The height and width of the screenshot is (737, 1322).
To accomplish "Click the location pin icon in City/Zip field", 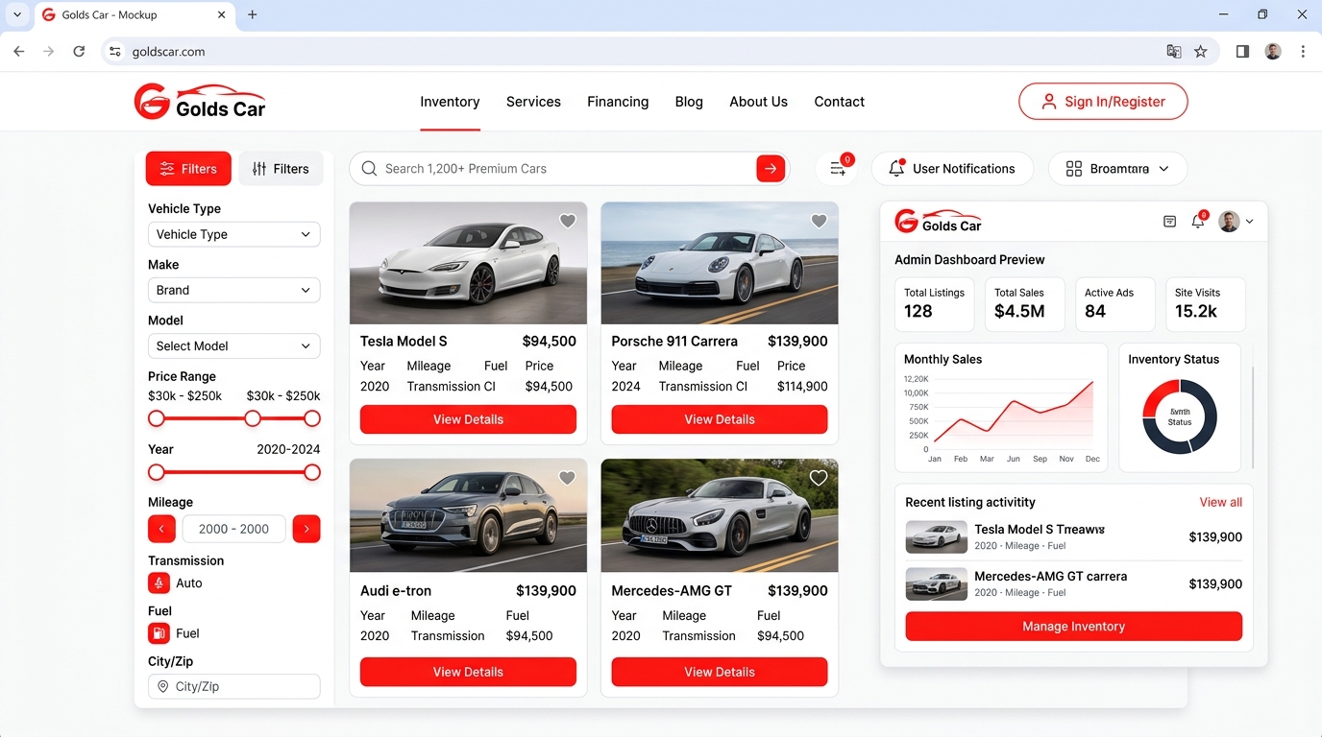I will 162,686.
